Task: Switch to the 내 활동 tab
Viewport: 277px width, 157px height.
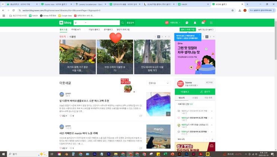Action: click(195, 98)
